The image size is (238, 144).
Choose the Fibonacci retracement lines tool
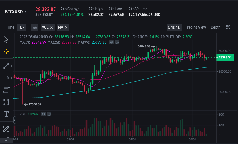click(x=6, y=90)
